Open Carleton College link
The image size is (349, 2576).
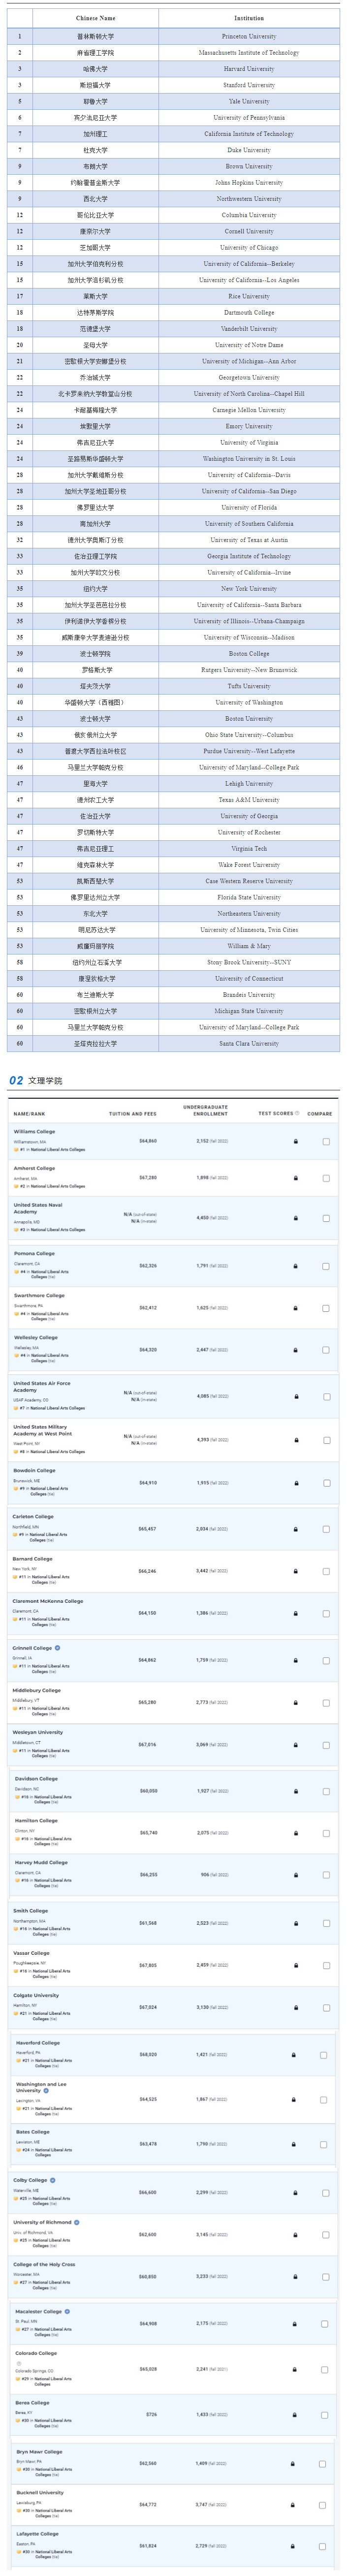pos(33,1516)
